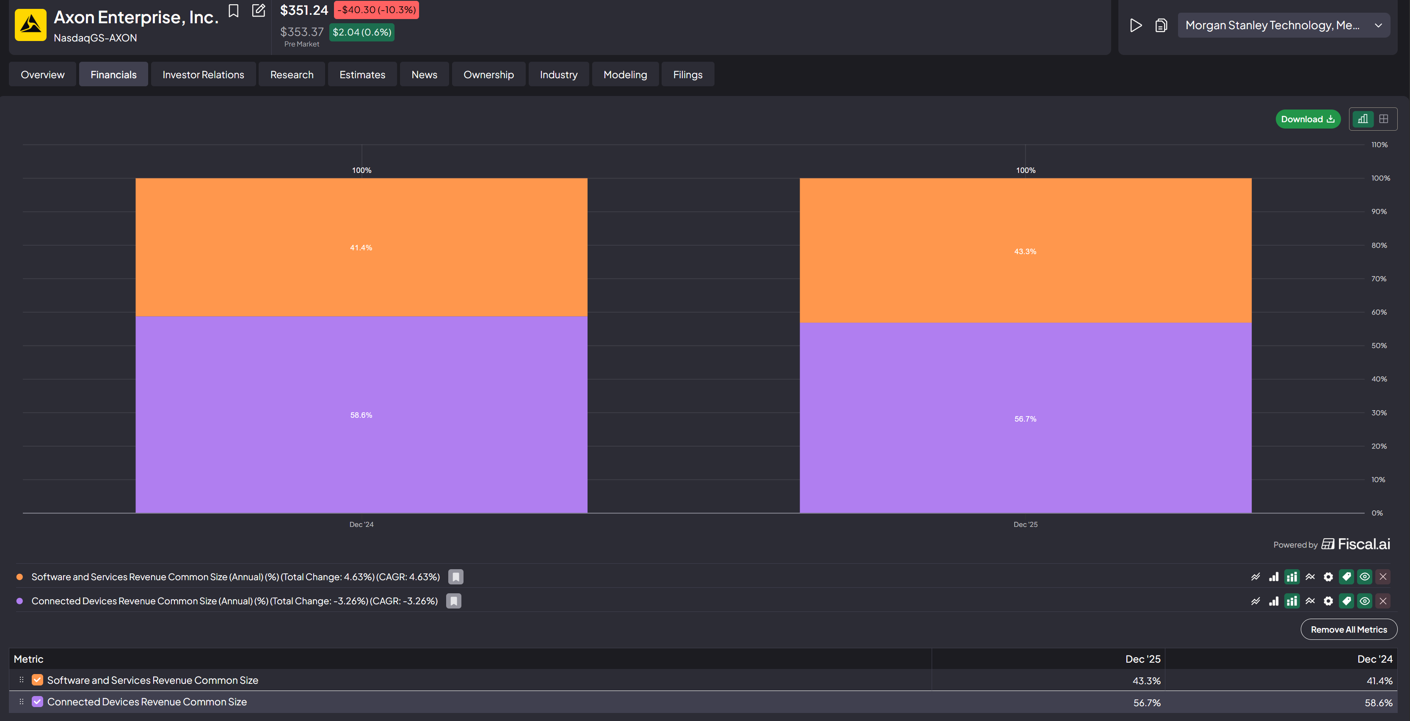1410x721 pixels.
Task: Switch to the Ownership tab
Action: pyautogui.click(x=488, y=75)
